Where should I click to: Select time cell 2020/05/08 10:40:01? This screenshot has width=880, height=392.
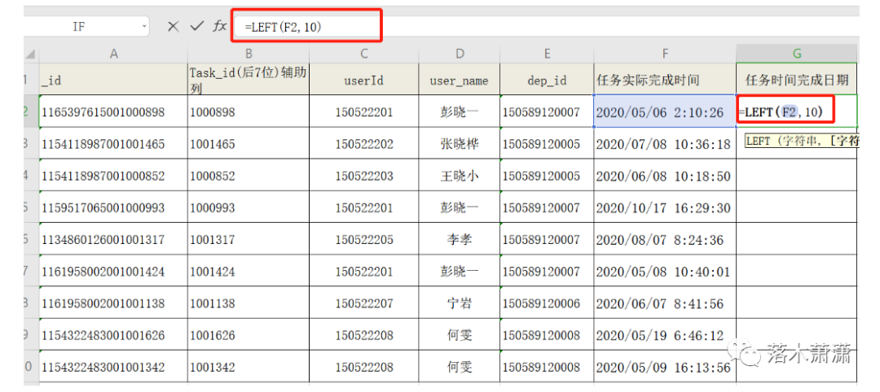[665, 272]
